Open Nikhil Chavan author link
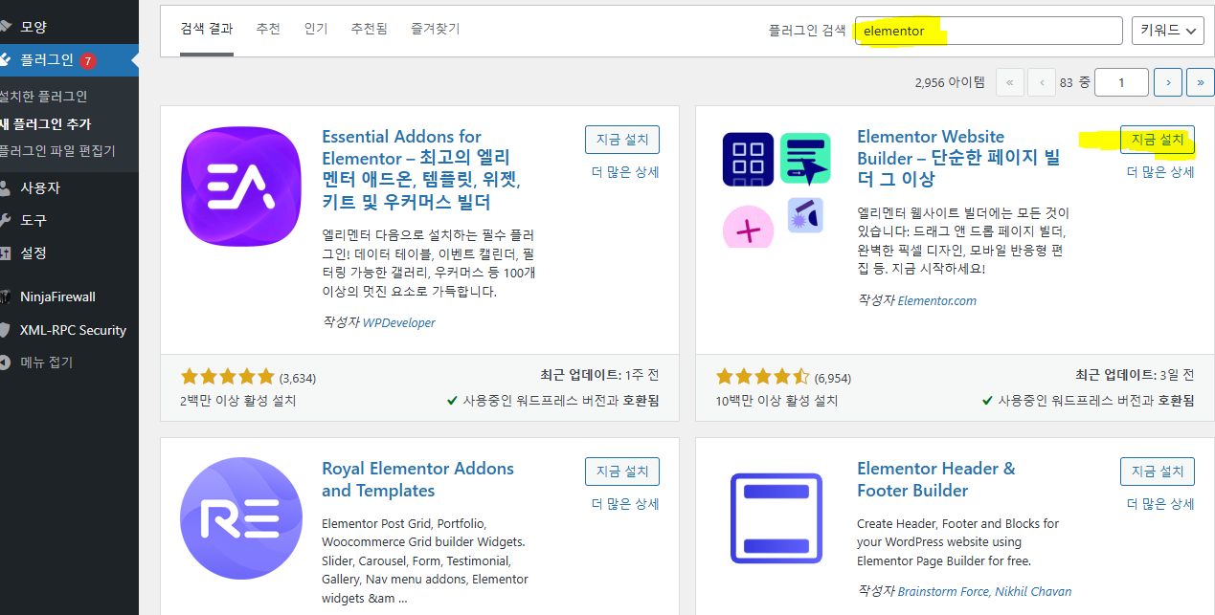The height and width of the screenshot is (615, 1215). pos(1033,592)
